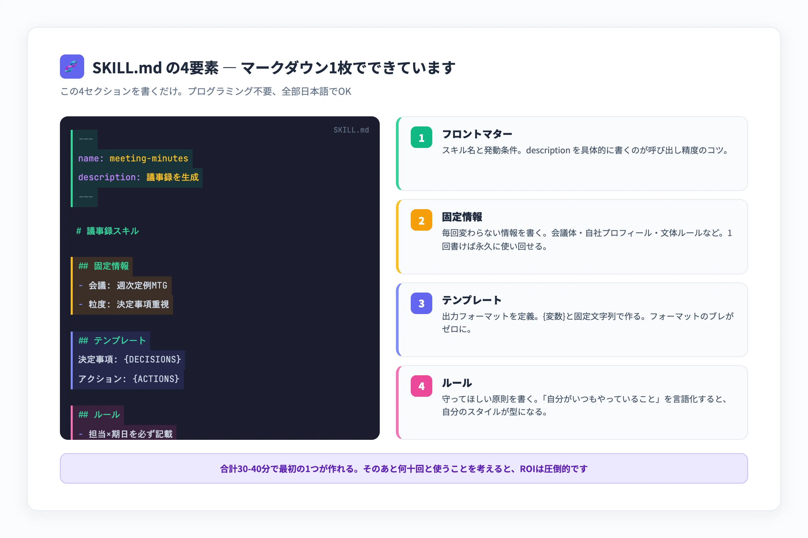Select the フロントマター card heading
Viewport: 808px width, 538px height.
tap(477, 134)
